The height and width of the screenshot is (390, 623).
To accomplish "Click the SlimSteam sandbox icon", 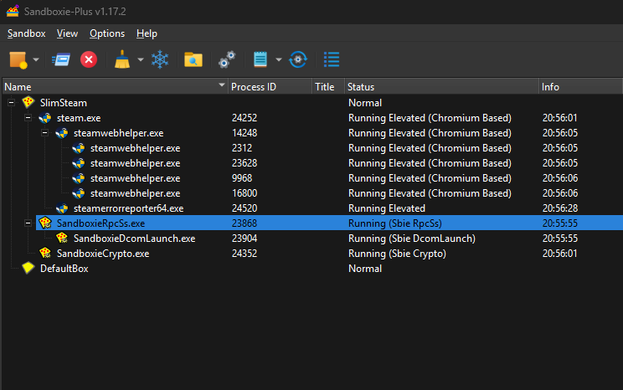I will tap(28, 102).
